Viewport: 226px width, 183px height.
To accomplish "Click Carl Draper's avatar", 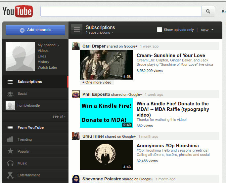I will click(76, 46).
